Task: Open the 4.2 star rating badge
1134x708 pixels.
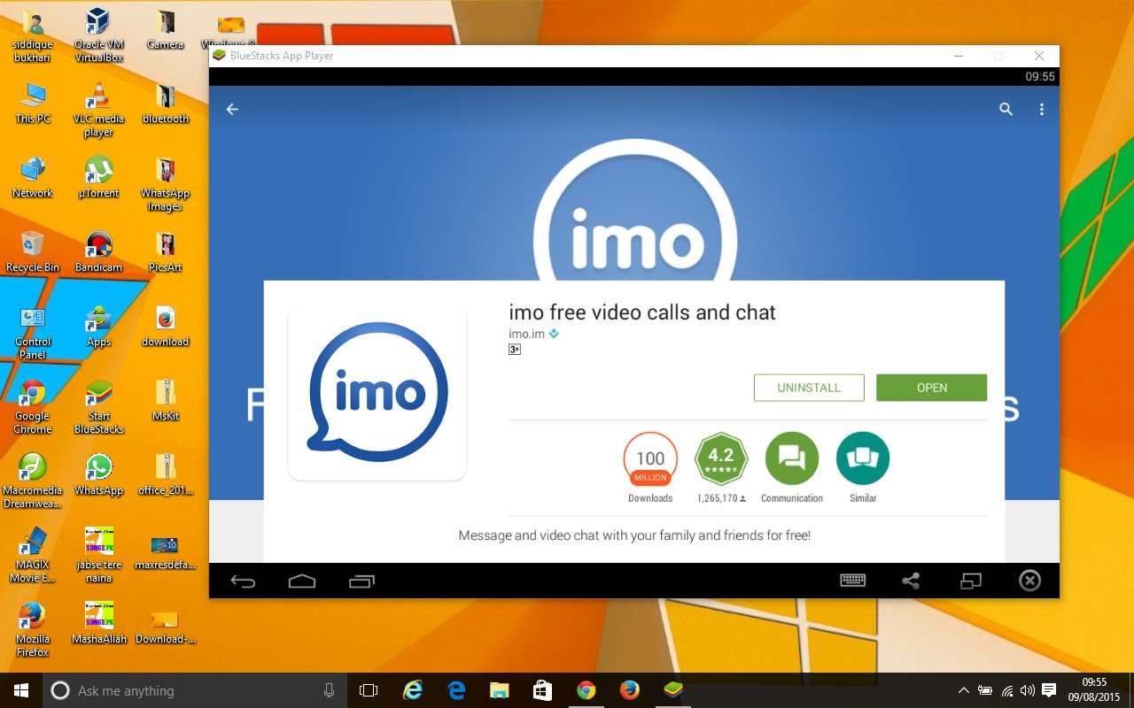Action: pos(721,467)
